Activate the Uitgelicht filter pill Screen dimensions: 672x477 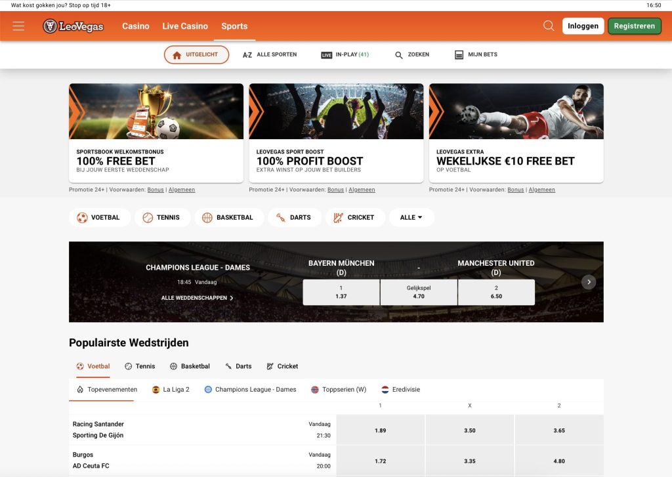click(196, 54)
